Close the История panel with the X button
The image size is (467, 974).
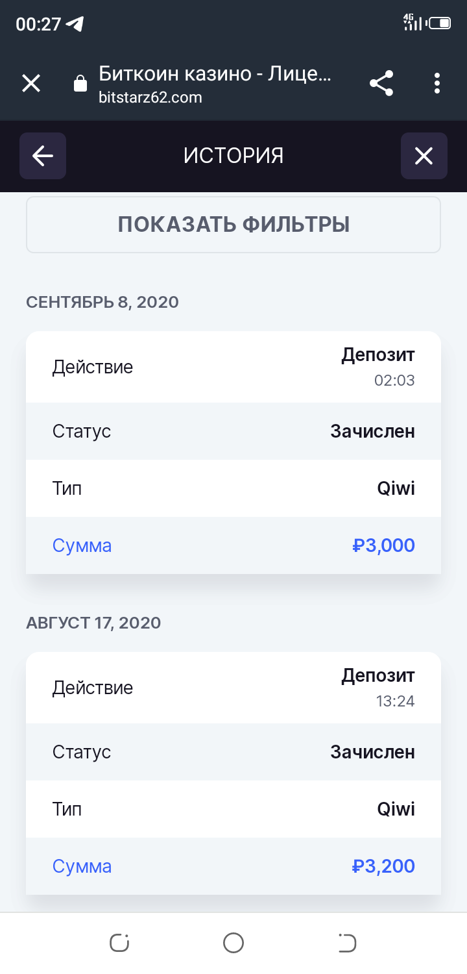click(x=424, y=156)
